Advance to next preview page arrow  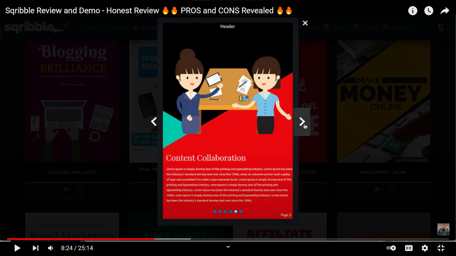tap(302, 122)
